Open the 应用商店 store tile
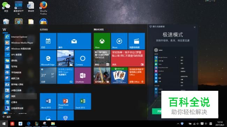227x127 pixels. point(102,76)
